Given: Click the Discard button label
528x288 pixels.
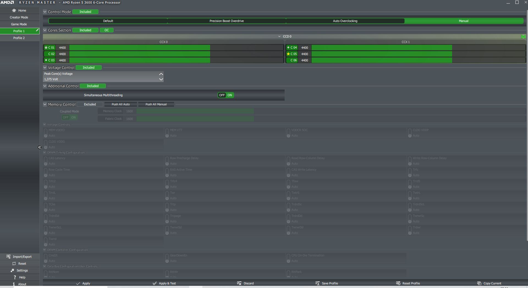Looking at the screenshot, I should click(x=249, y=283).
